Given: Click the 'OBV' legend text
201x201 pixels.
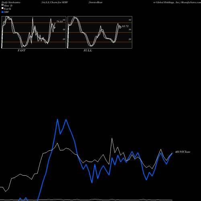Looking at the screenshot, I should [x=6, y=12].
